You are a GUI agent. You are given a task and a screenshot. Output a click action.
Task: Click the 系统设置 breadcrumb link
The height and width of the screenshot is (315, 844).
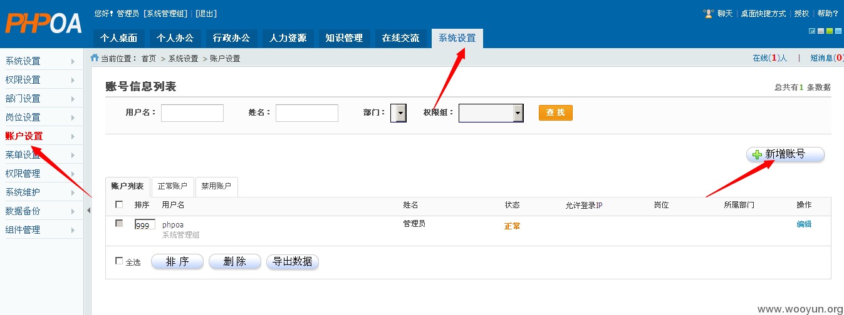tap(183, 59)
